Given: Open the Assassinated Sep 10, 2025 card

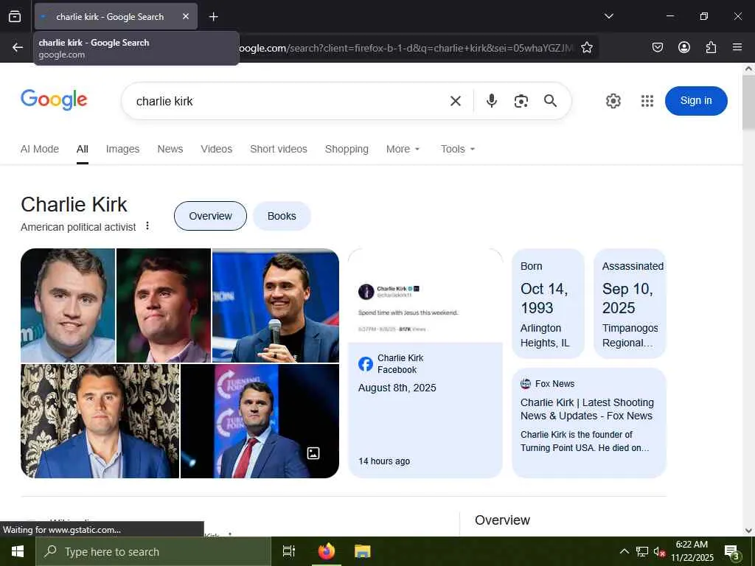Looking at the screenshot, I should (x=630, y=304).
